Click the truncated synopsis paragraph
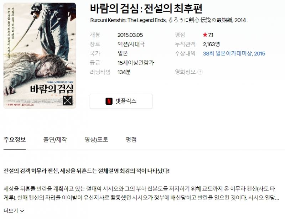The image size is (285, 219). pyautogui.click(x=141, y=193)
